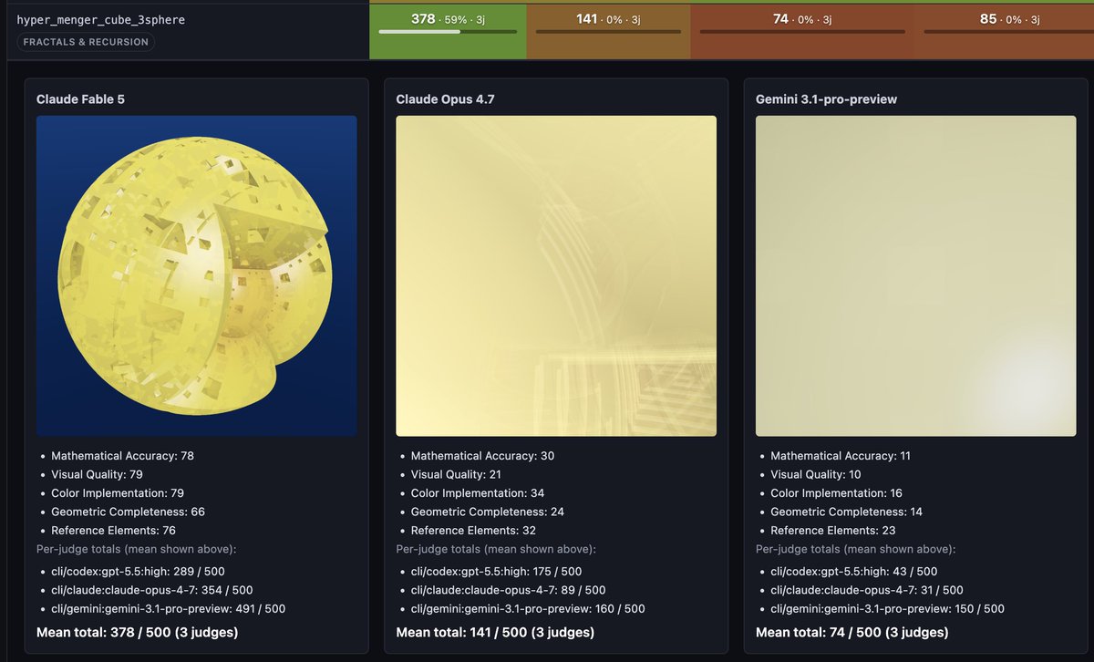Select 'Mathematical Accuracy: 30' text
The image size is (1094, 662).
point(482,456)
